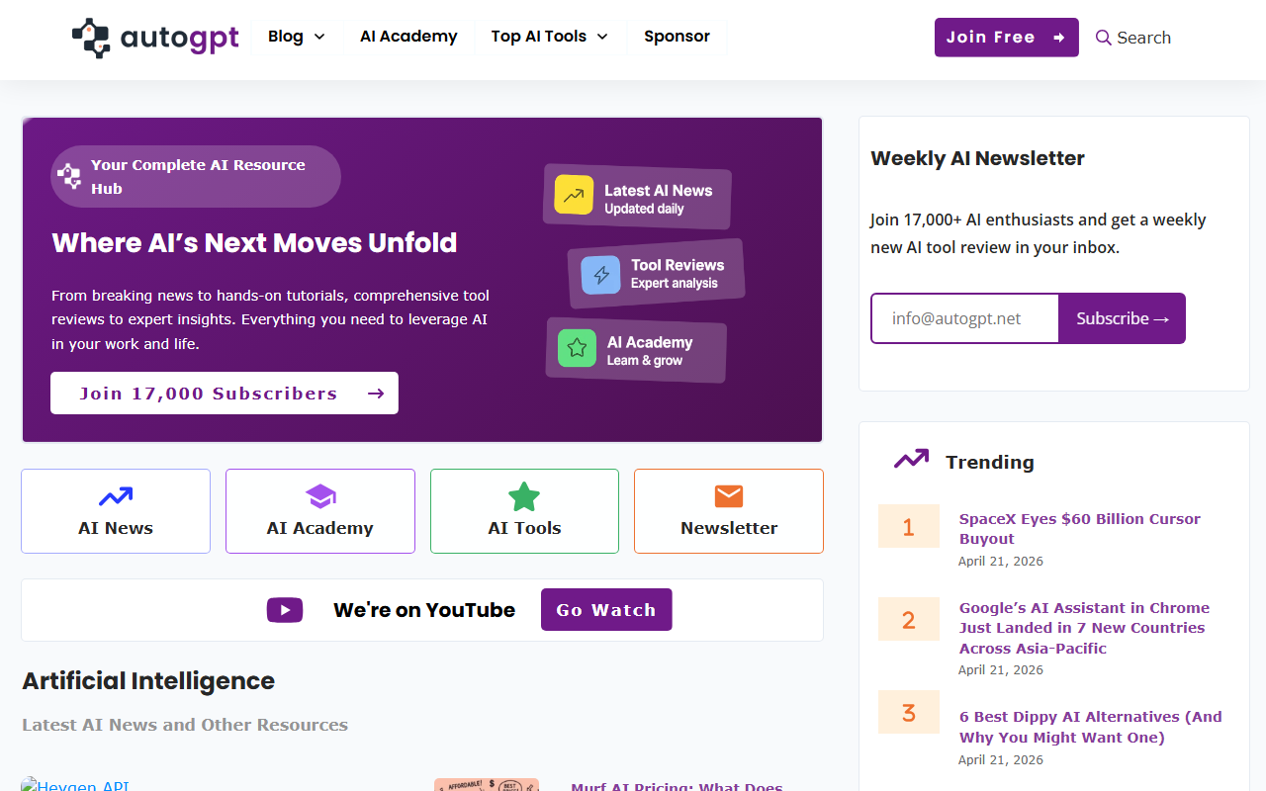Click Latest AI News and Other Resources subtitle
1266x791 pixels.
pos(185,725)
